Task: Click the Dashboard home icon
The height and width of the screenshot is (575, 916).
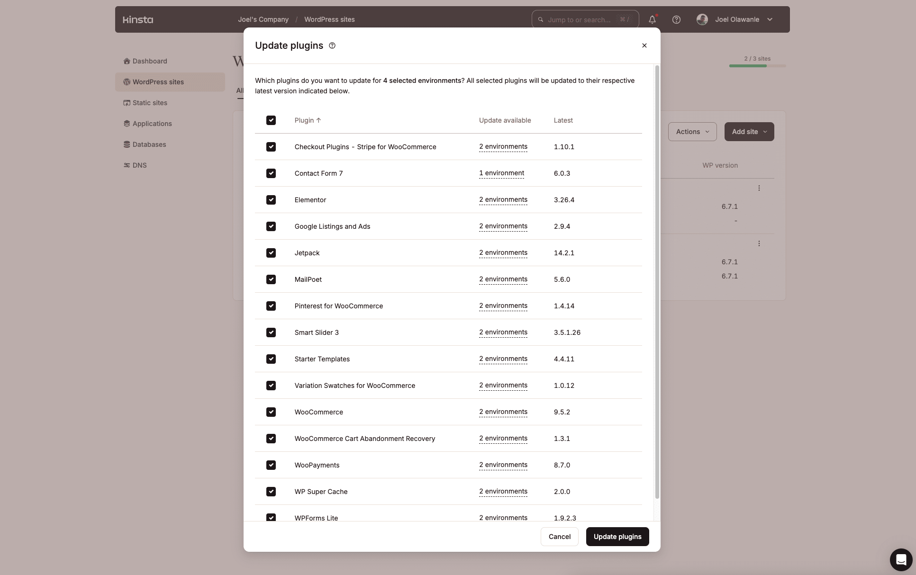Action: point(127,61)
